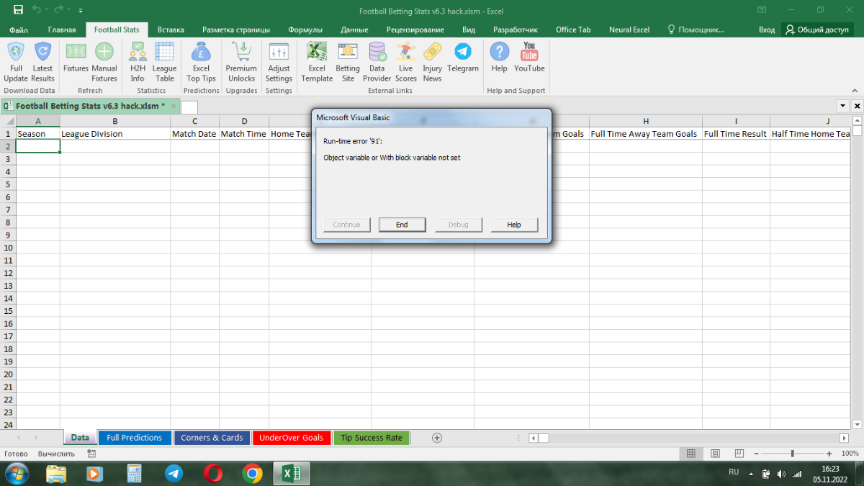Close the Football Betting Stats v6.3 hack.xlsm Office Tab document
Screen dimensions: 864x486
[x=174, y=107]
